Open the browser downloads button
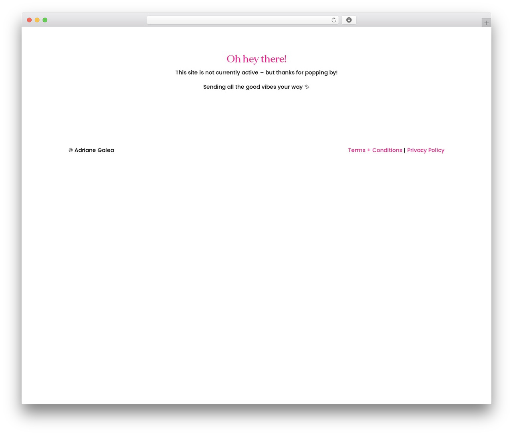The image size is (513, 435). tap(349, 20)
